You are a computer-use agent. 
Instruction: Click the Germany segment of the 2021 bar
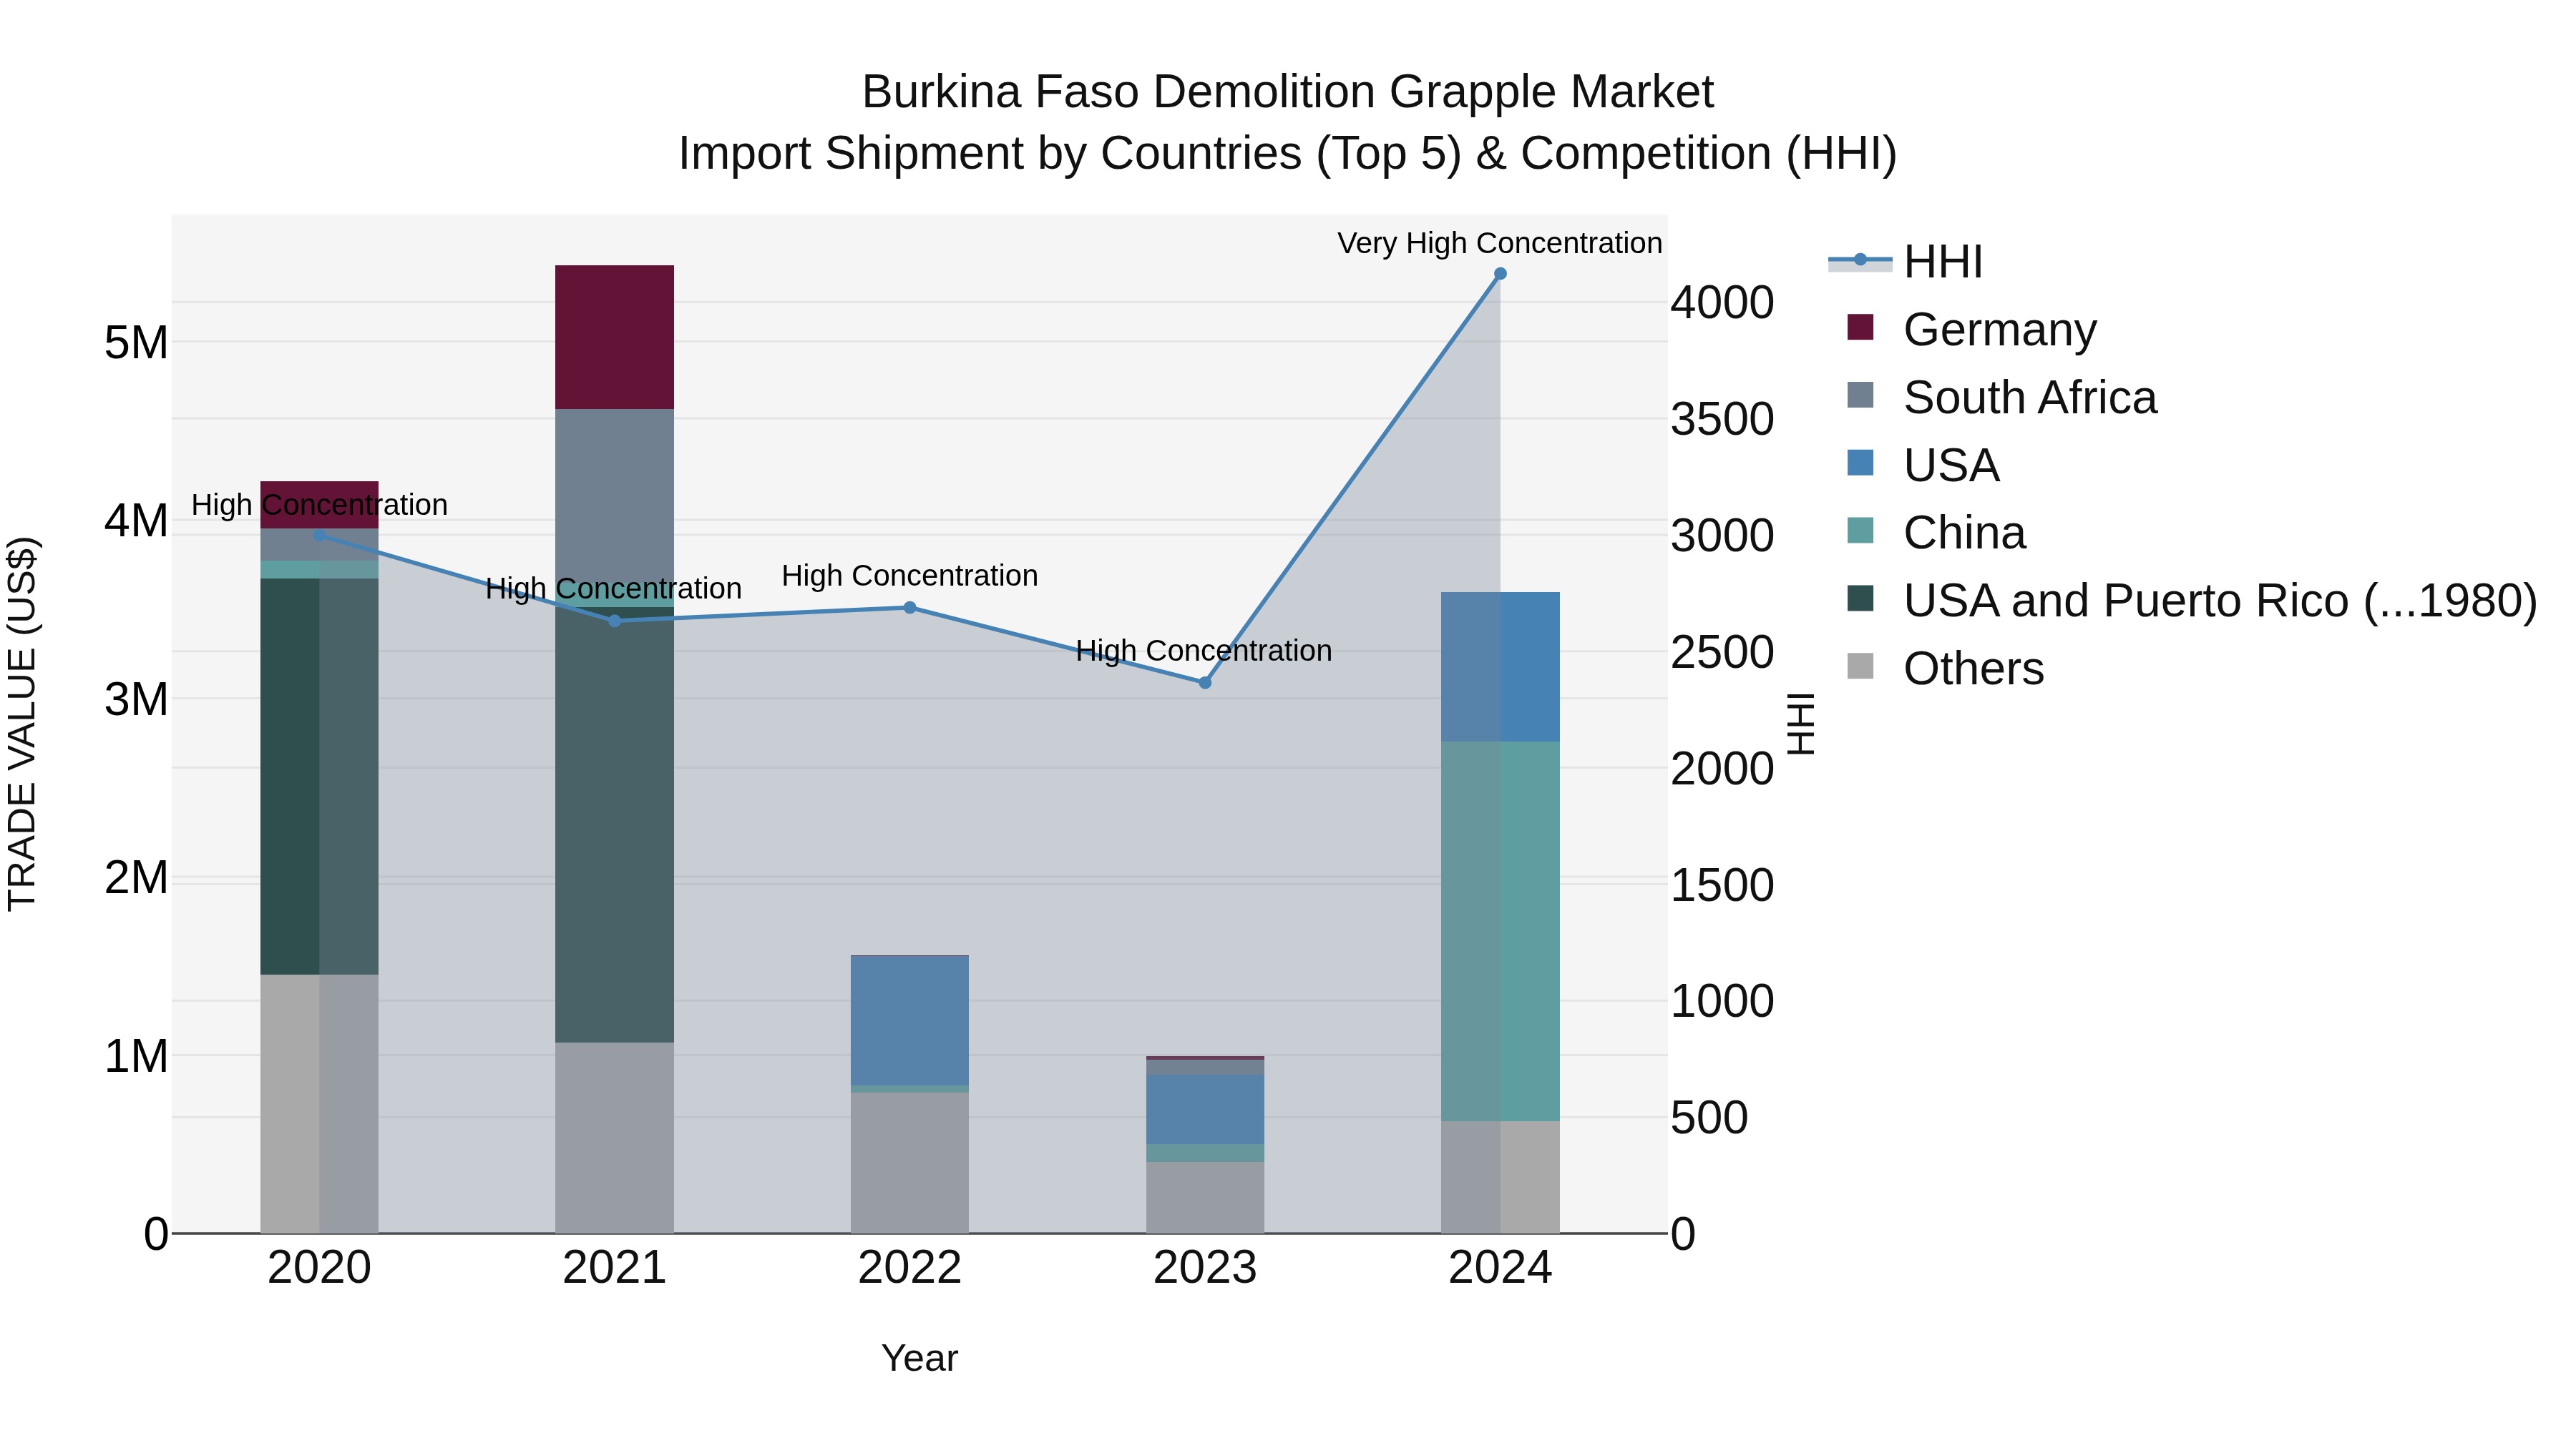[615, 338]
